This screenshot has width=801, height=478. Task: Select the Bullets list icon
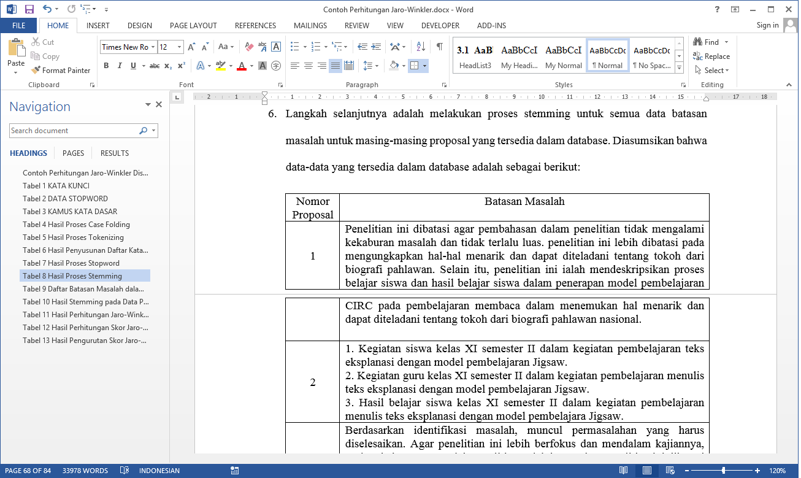pyautogui.click(x=294, y=47)
